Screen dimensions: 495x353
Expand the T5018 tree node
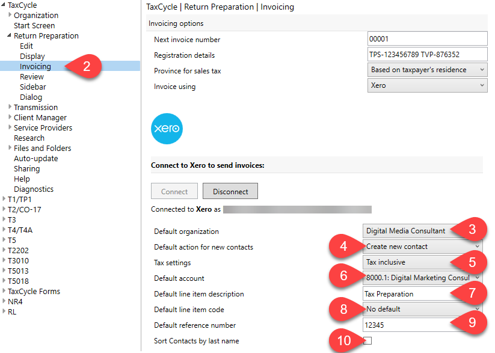coord(4,280)
